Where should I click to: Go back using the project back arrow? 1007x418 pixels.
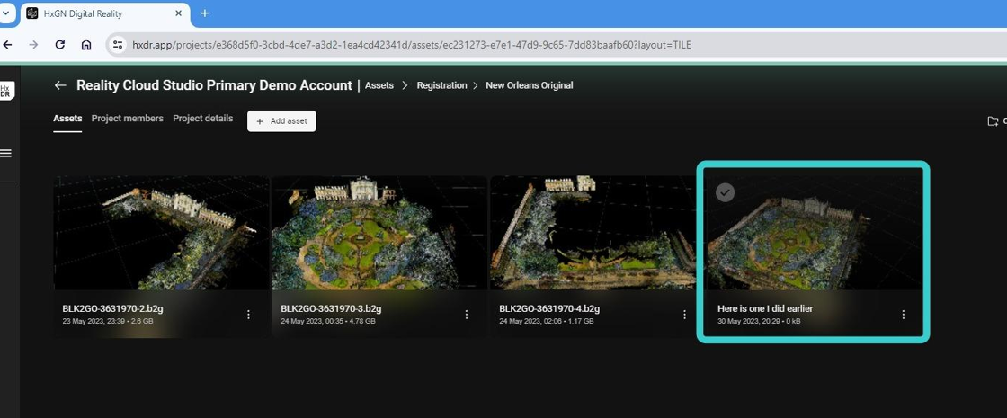(x=60, y=85)
